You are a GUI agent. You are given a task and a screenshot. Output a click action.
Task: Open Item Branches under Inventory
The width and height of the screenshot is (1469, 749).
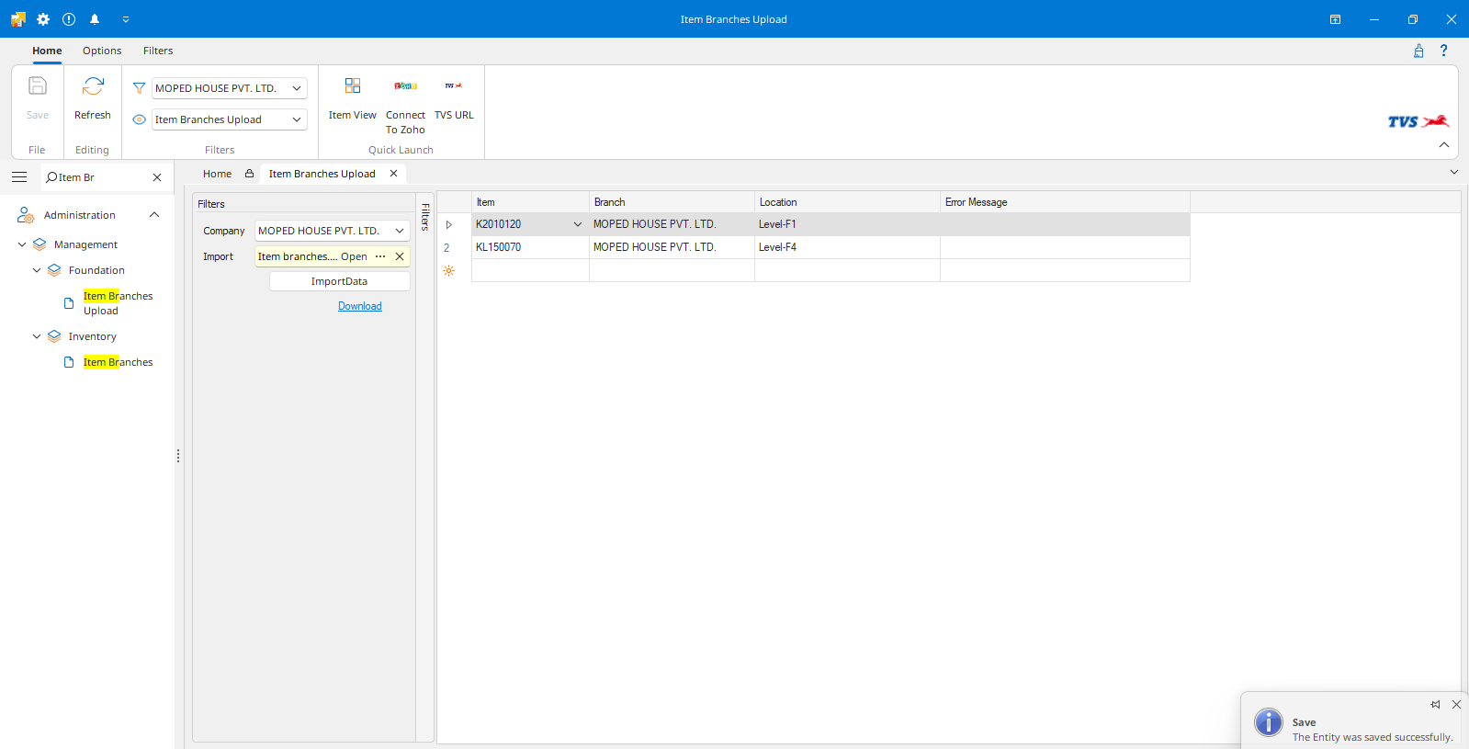click(118, 362)
